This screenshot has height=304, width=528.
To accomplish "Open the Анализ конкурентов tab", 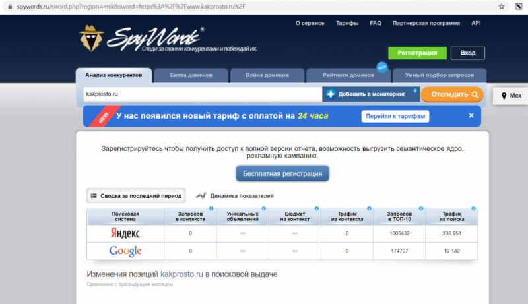I will pyautogui.click(x=114, y=75).
